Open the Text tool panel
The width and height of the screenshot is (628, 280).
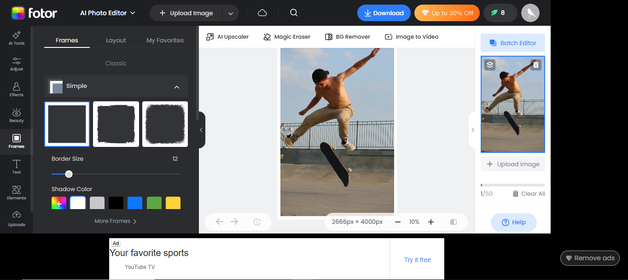point(16,166)
